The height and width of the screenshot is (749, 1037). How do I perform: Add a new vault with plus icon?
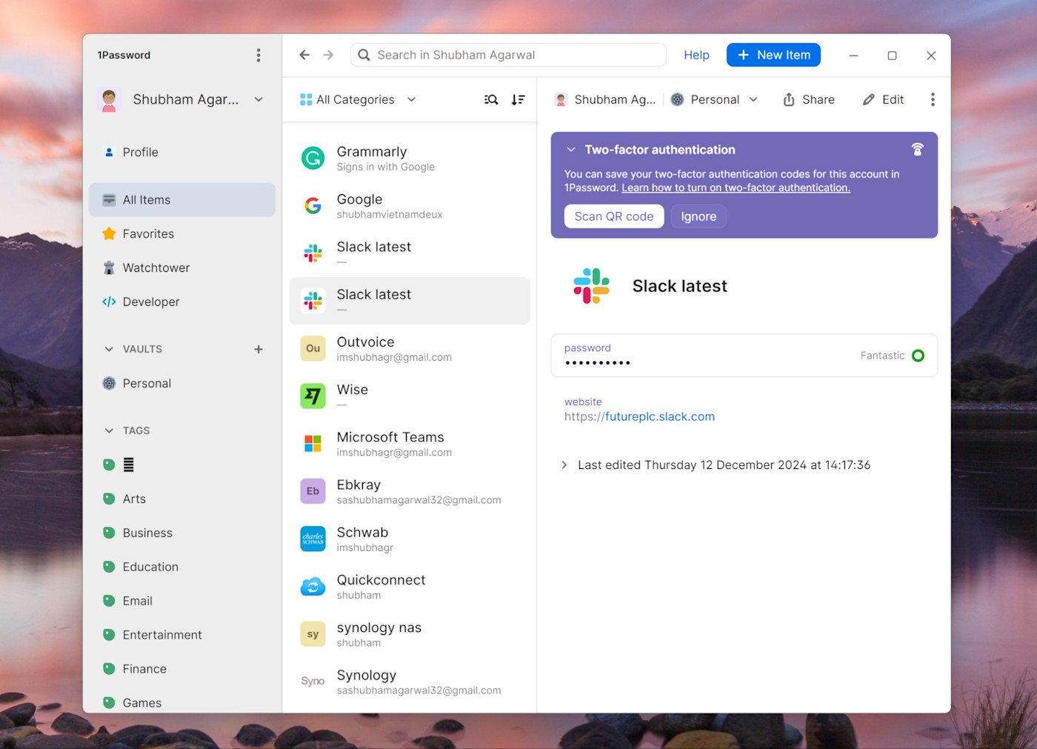[259, 349]
